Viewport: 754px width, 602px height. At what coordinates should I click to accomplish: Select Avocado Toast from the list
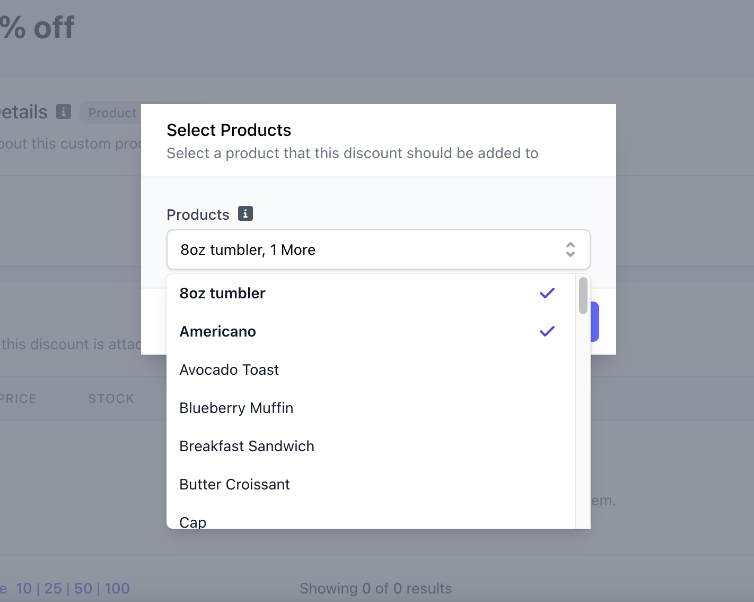229,369
